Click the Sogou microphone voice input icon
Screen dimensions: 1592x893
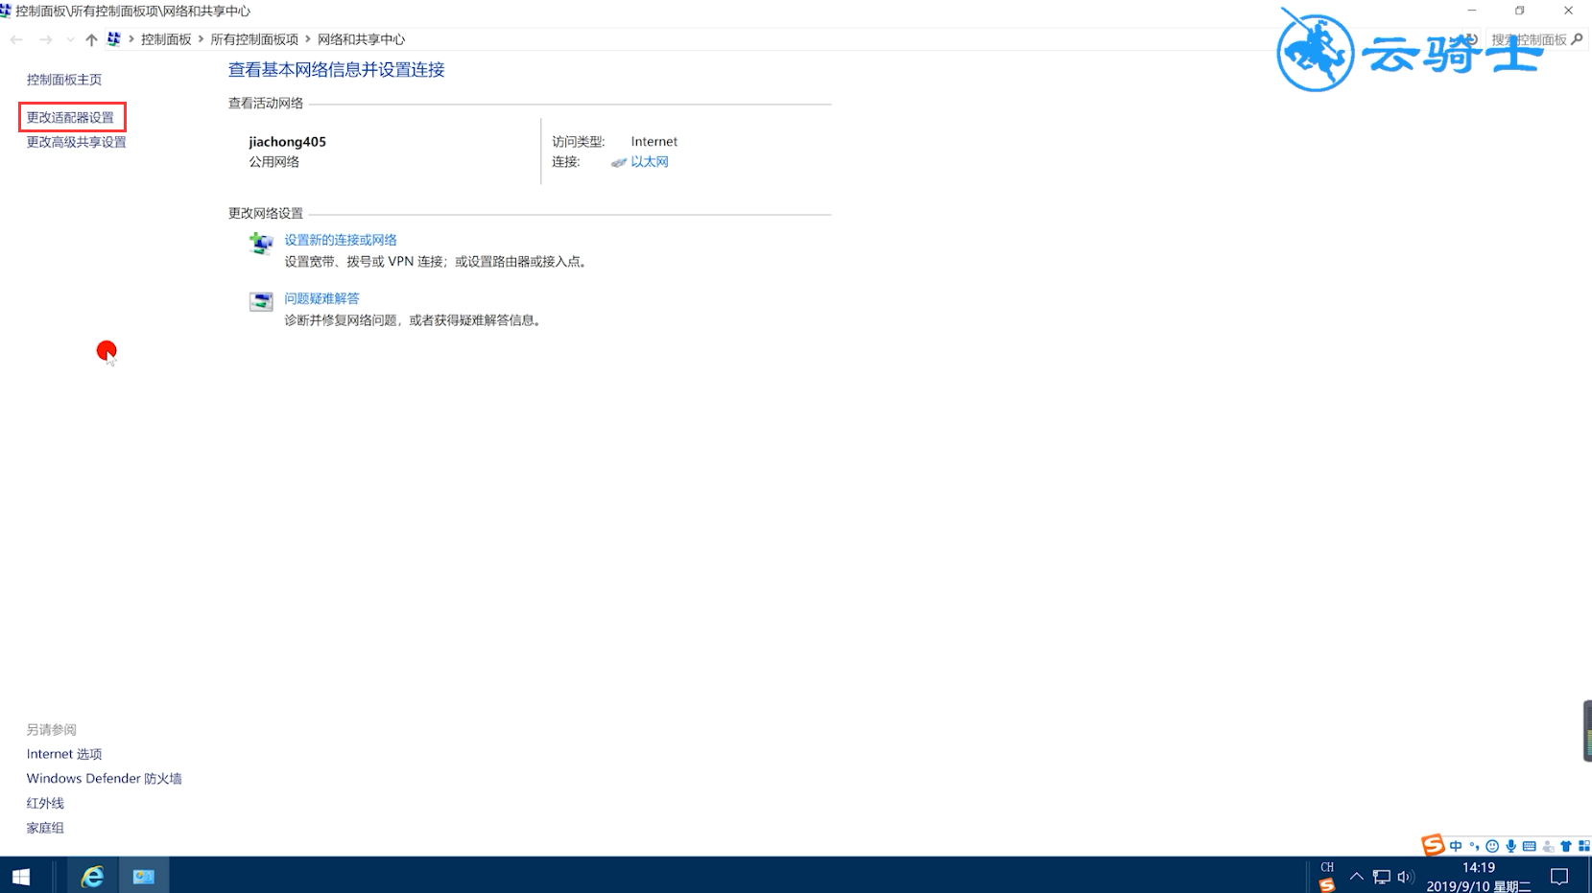[1511, 846]
